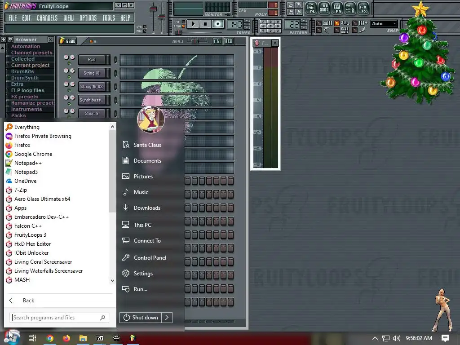Click the save project disk icon
The image size is (460, 345).
pyautogui.click(x=299, y=5)
